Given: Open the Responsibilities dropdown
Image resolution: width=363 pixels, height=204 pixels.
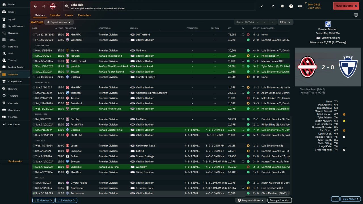Looking at the screenshot, I should tap(251, 200).
